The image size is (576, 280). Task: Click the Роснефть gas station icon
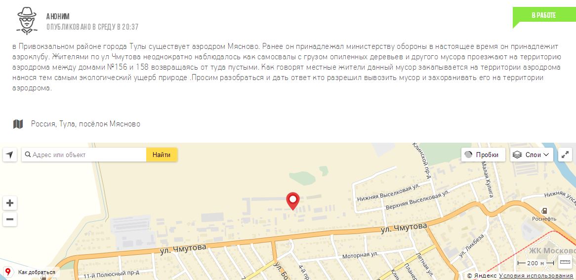point(544,210)
